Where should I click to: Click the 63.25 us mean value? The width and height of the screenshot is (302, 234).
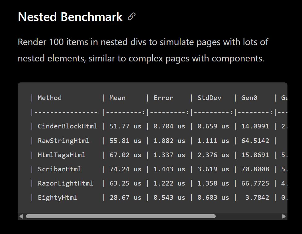coord(125,183)
